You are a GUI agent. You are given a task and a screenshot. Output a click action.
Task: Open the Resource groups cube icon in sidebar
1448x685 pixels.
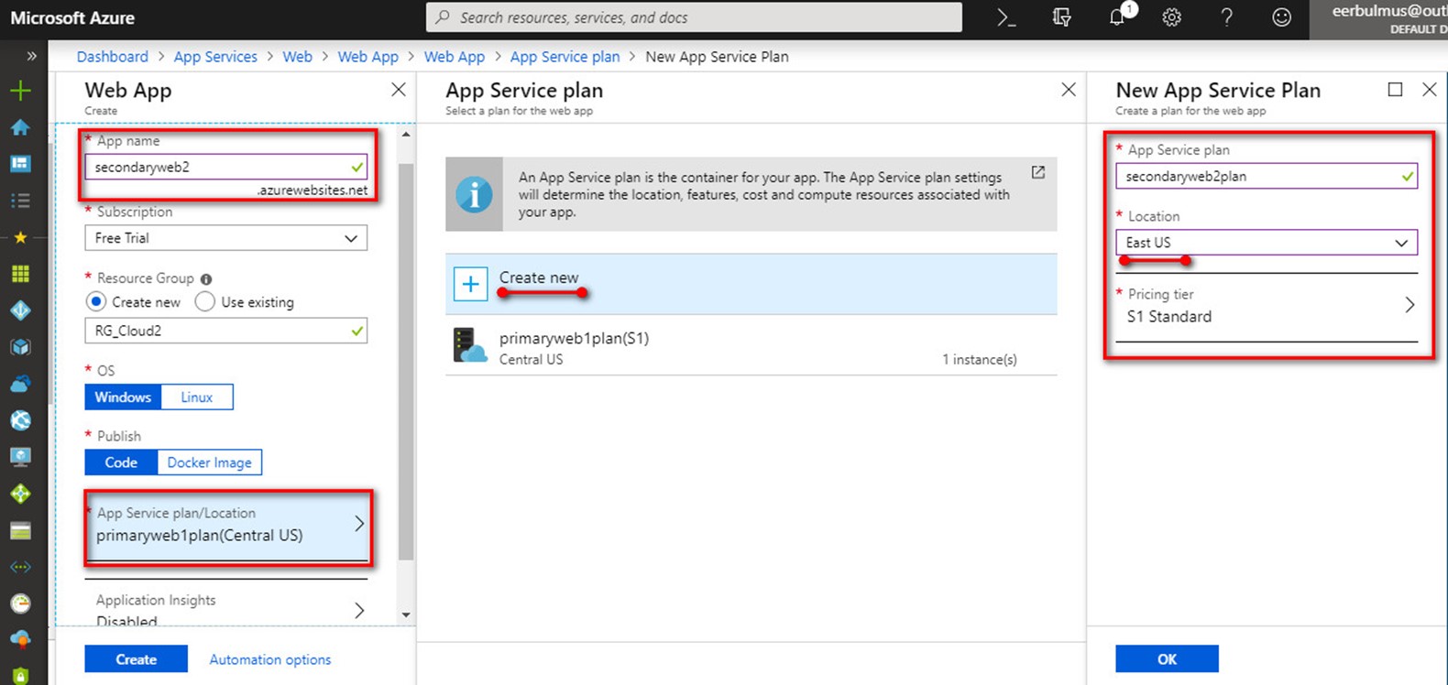pyautogui.click(x=20, y=347)
